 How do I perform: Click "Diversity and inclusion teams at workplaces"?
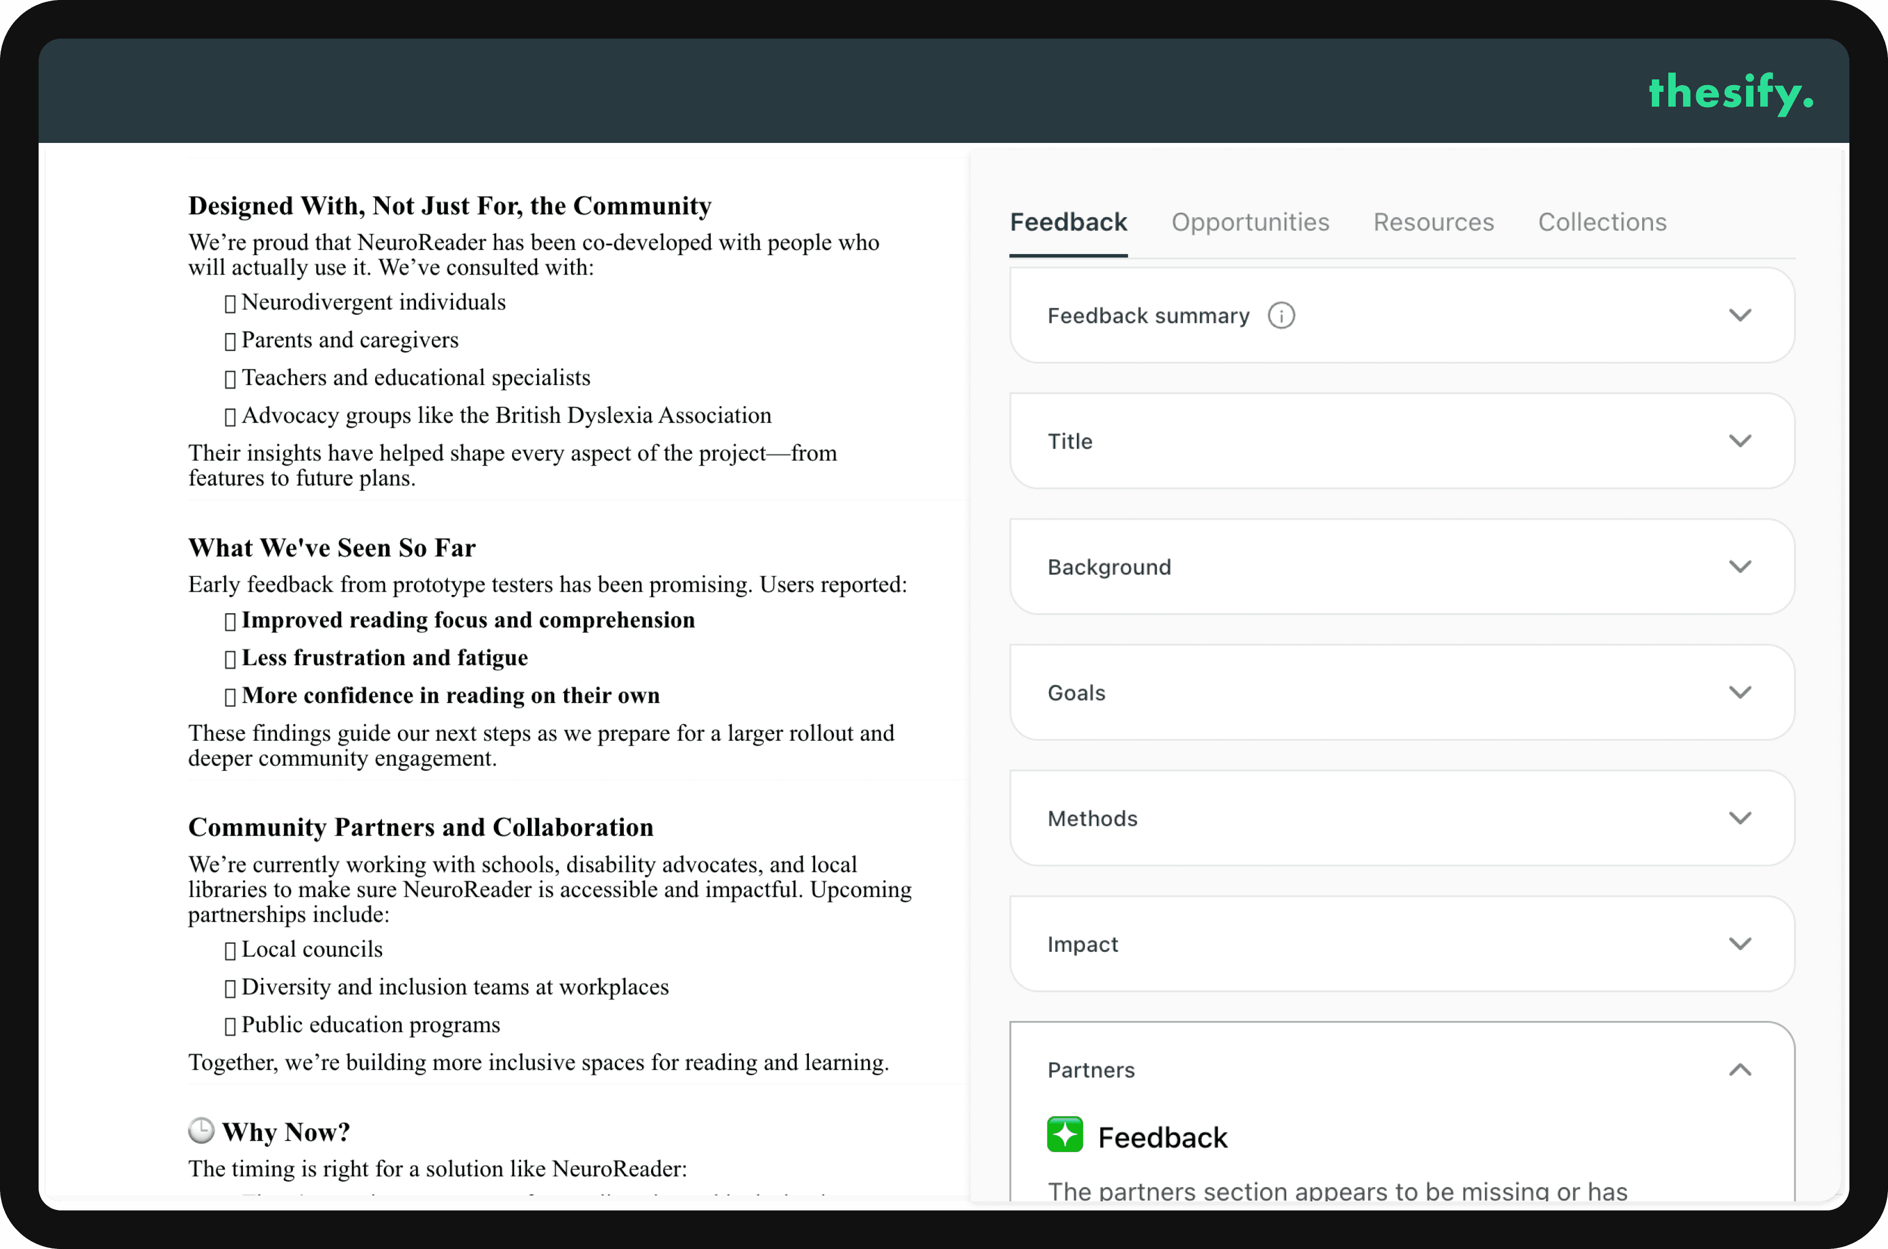[455, 987]
